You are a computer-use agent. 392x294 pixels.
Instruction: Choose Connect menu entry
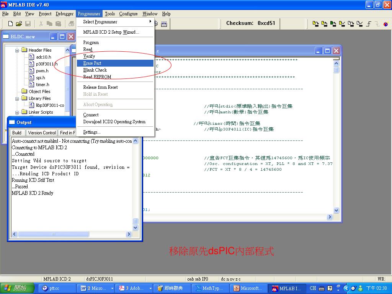(x=115, y=115)
